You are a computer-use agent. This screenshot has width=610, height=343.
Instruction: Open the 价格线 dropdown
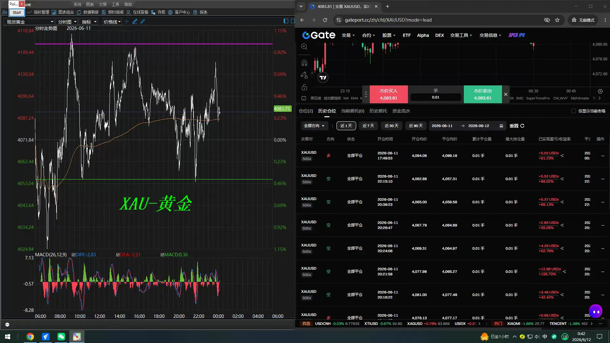[x=112, y=22]
